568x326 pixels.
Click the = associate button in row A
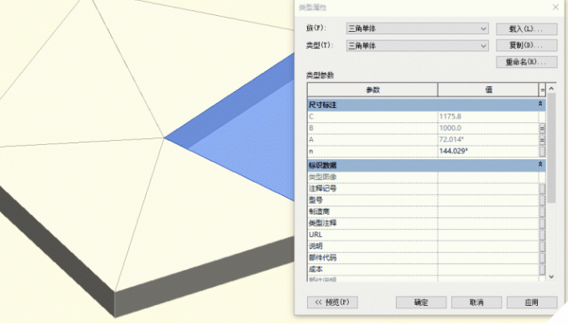tap(542, 140)
